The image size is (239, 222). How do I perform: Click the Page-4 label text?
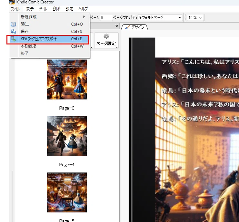[67, 165]
